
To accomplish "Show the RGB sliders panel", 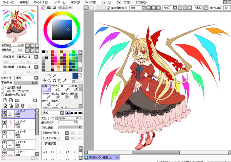I will point(49,8).
